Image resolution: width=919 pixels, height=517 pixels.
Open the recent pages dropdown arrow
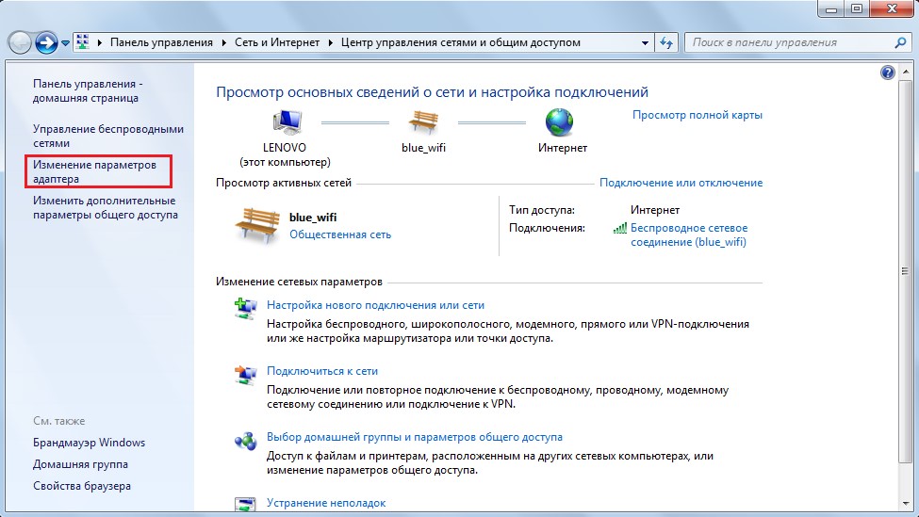tap(66, 42)
